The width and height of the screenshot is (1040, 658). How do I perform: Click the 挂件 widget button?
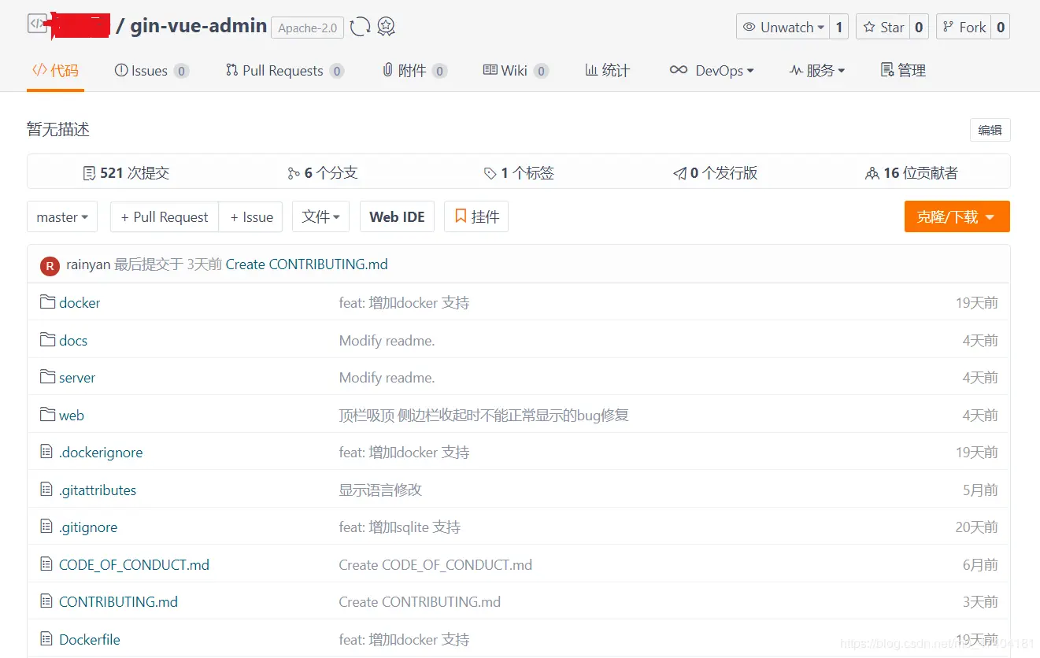[x=476, y=216]
